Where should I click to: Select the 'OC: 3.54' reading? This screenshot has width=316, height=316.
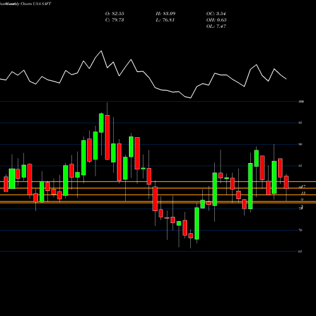point(216,14)
